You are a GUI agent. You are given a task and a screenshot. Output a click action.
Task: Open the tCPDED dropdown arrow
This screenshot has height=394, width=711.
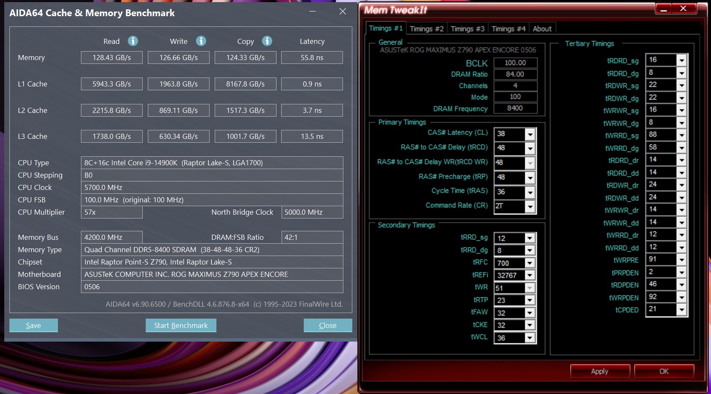point(682,310)
